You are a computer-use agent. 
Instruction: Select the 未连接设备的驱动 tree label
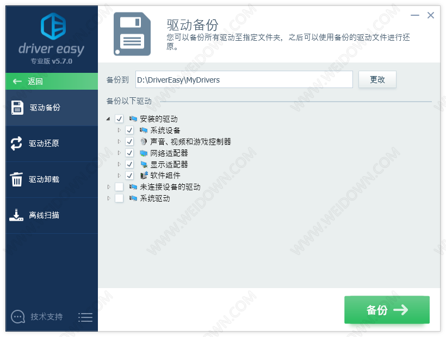(x=170, y=186)
